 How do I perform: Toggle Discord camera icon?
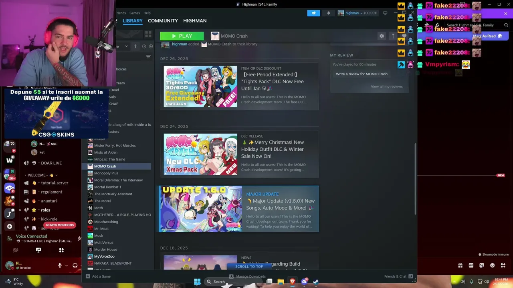16,250
